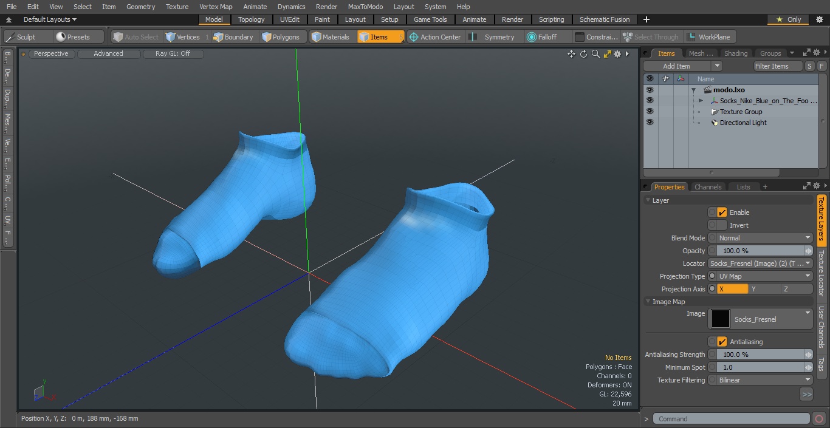
Task: Open the Geometry menu
Action: (x=140, y=7)
